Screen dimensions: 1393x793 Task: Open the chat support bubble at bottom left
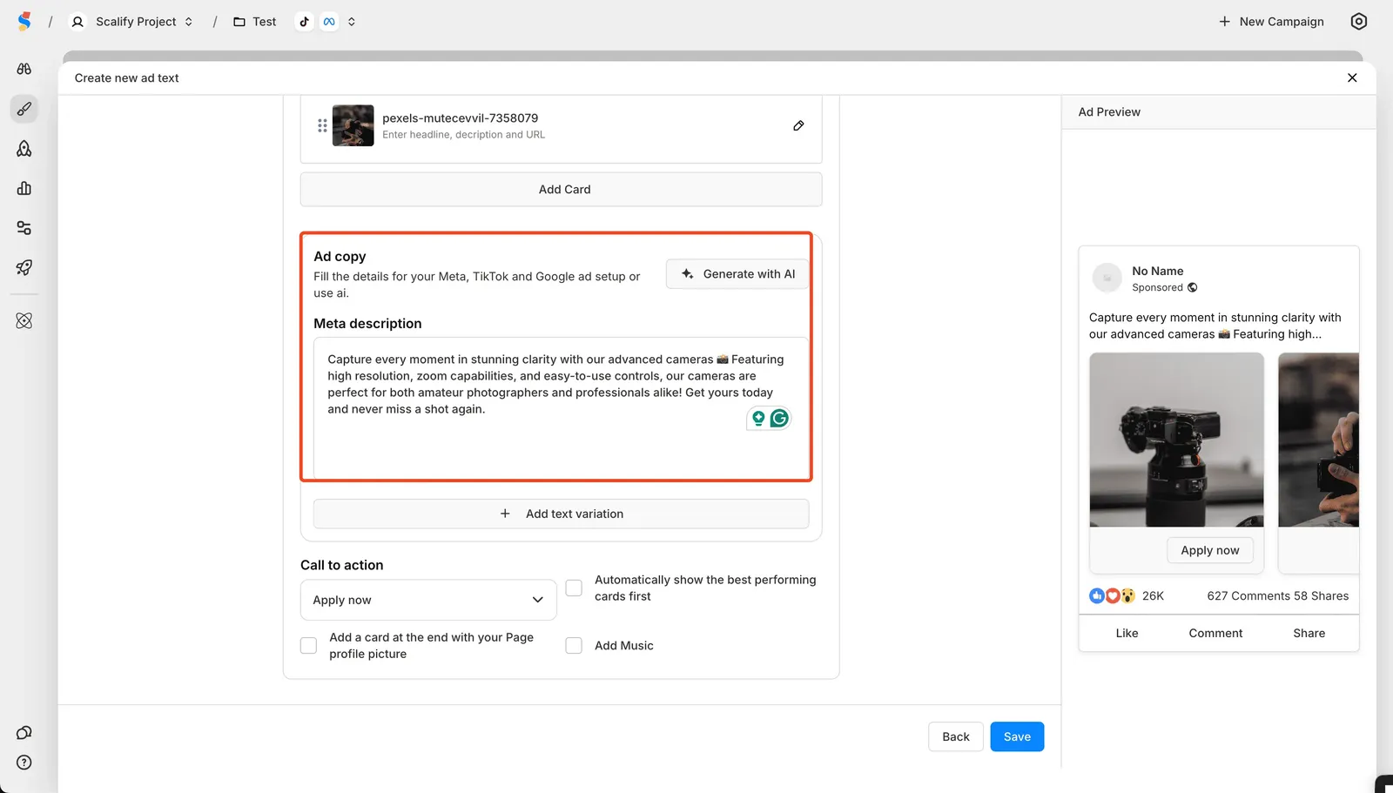(x=24, y=732)
